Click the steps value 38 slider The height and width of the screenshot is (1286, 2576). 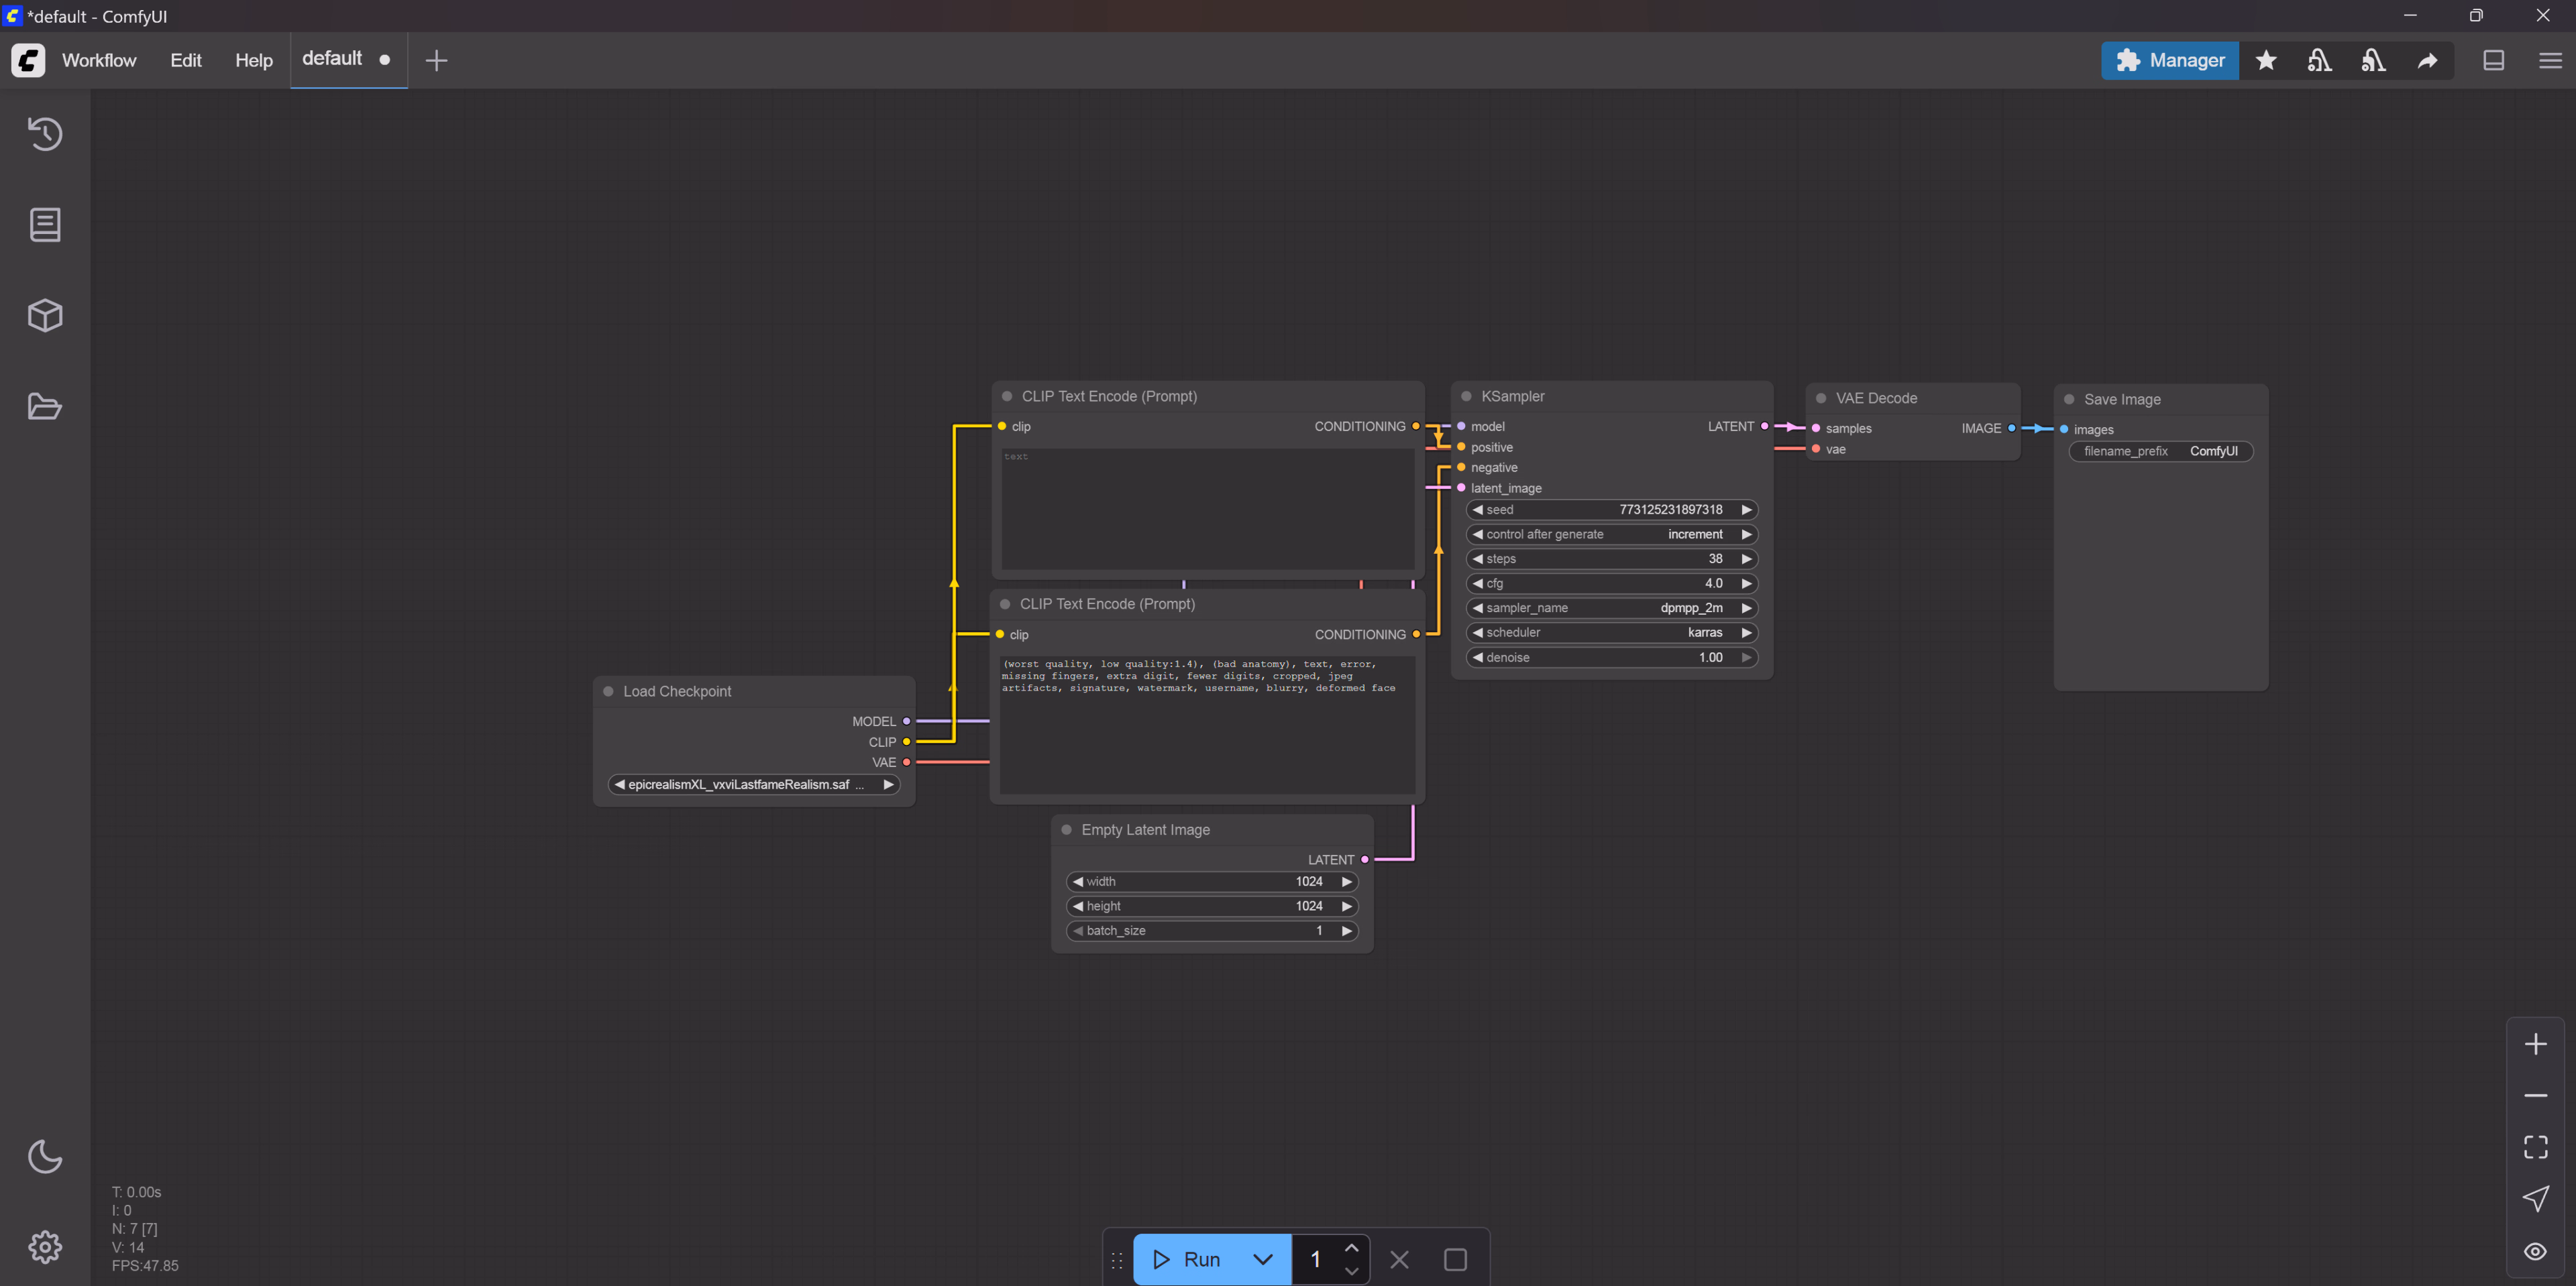pyautogui.click(x=1611, y=560)
